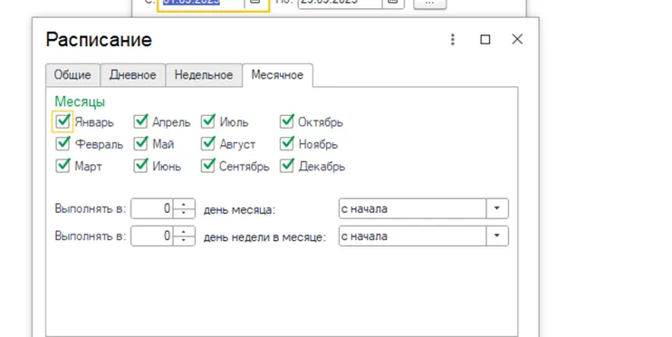Switch to the Общие tab

pos(72,75)
